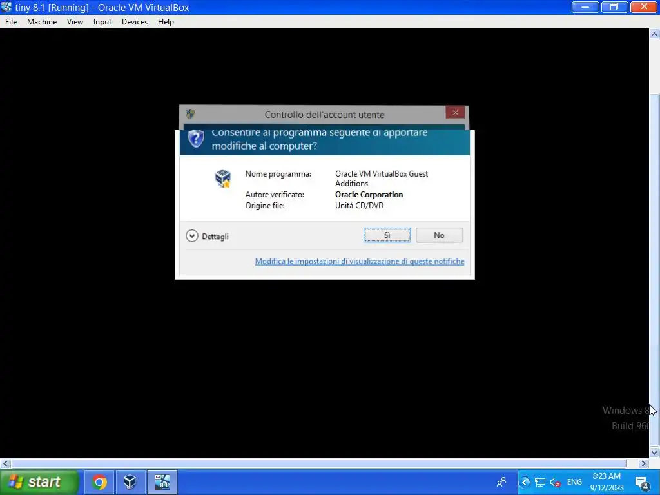Click the Autore verificato label

point(275,195)
